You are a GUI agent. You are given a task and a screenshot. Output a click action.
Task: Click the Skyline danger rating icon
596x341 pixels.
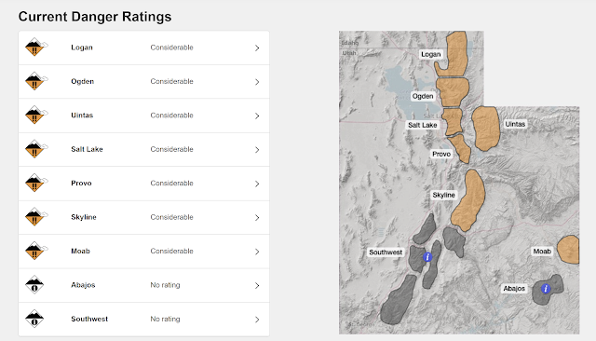(x=36, y=217)
